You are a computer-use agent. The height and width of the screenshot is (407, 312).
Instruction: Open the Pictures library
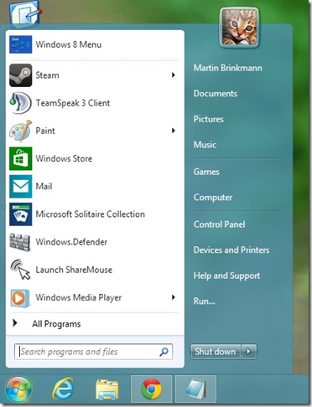pos(209,119)
